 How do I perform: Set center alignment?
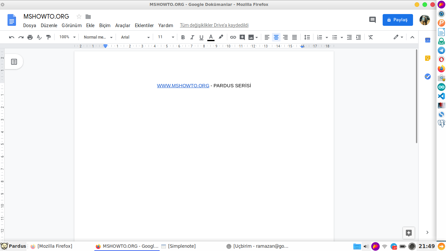[x=276, y=37]
